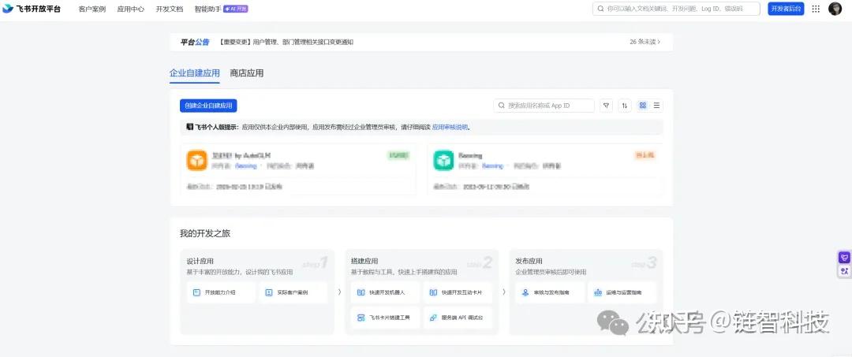Image resolution: width=852 pixels, height=357 pixels.
Task: Focus the app name or App ID search box
Action: click(544, 106)
